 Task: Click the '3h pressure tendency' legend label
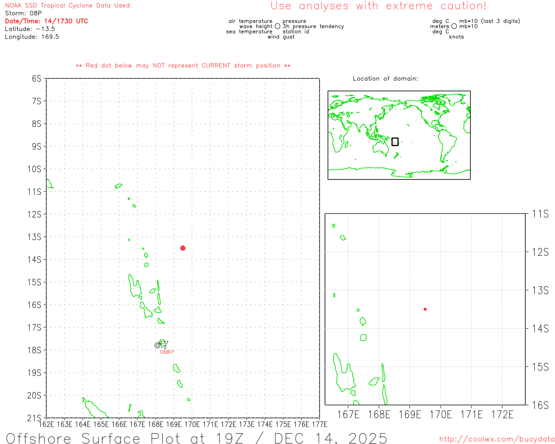(x=313, y=26)
